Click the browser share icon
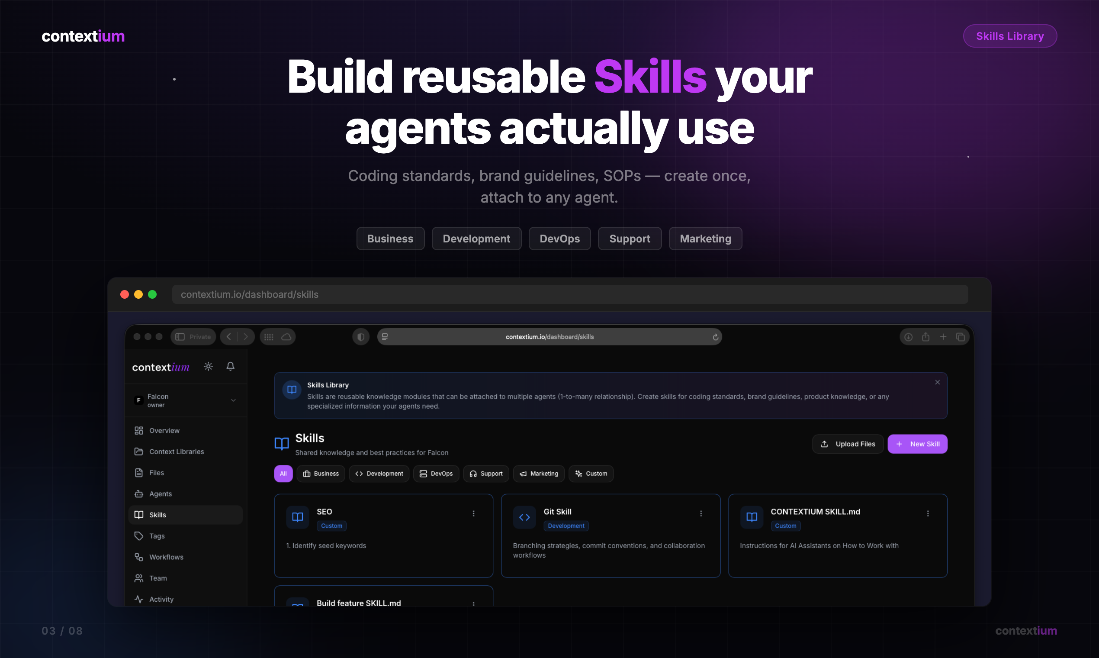 click(x=926, y=337)
